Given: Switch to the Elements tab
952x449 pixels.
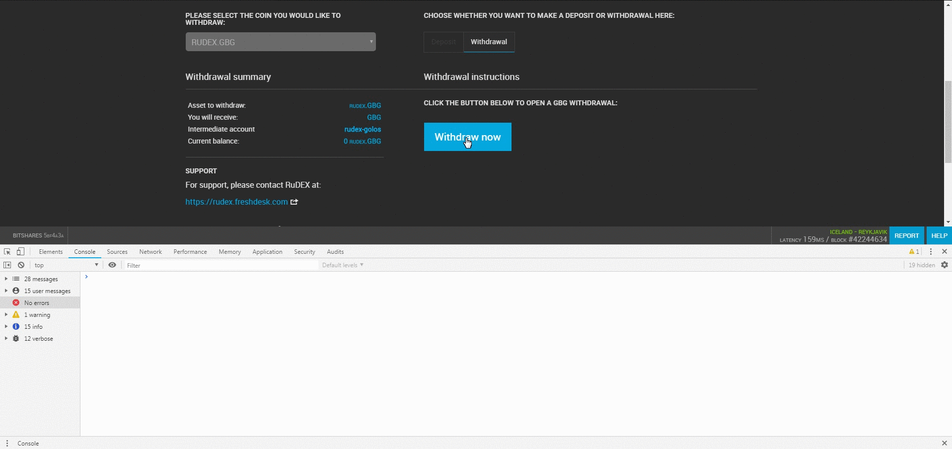Looking at the screenshot, I should point(51,252).
